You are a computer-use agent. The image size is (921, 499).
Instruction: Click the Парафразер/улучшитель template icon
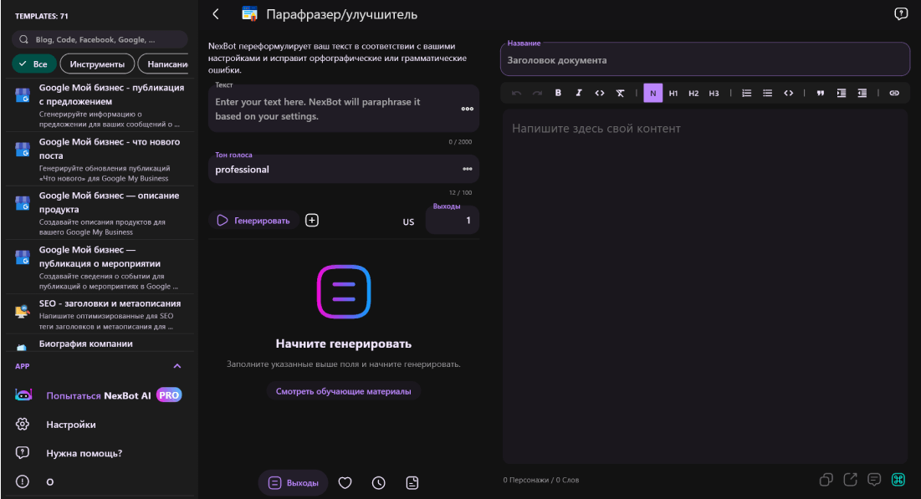coord(249,13)
